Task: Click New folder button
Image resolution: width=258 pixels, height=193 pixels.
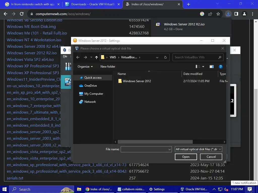Action: pyautogui.click(x=108, y=66)
